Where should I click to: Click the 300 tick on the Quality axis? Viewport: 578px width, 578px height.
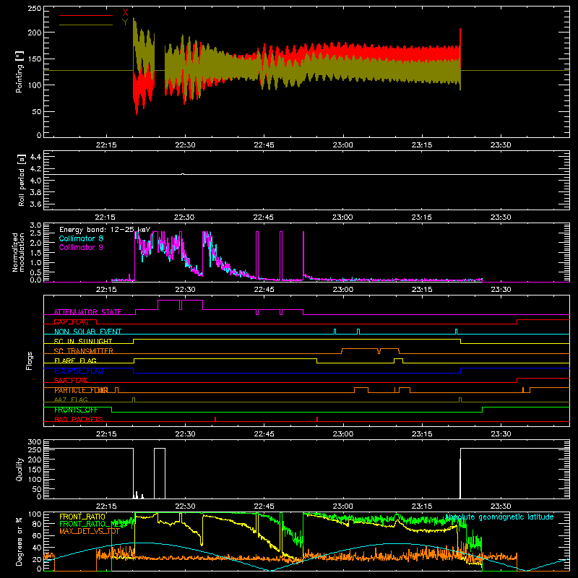(x=35, y=442)
